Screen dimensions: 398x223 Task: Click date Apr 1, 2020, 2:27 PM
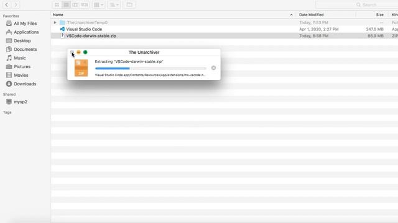click(319, 29)
